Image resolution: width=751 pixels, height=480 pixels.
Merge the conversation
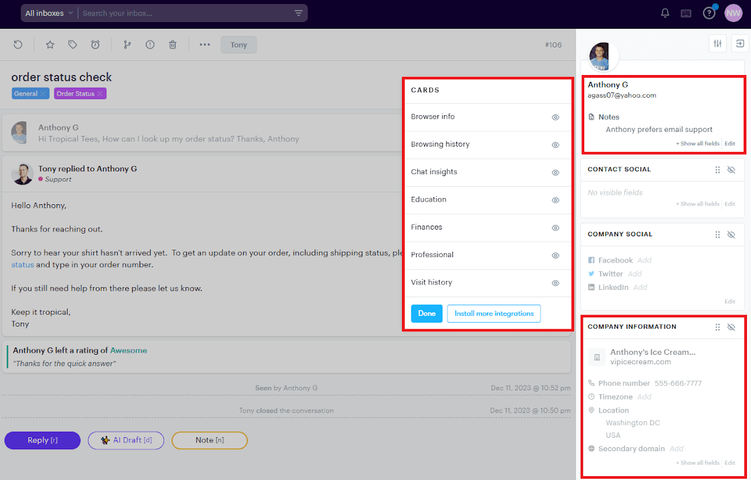pos(127,44)
